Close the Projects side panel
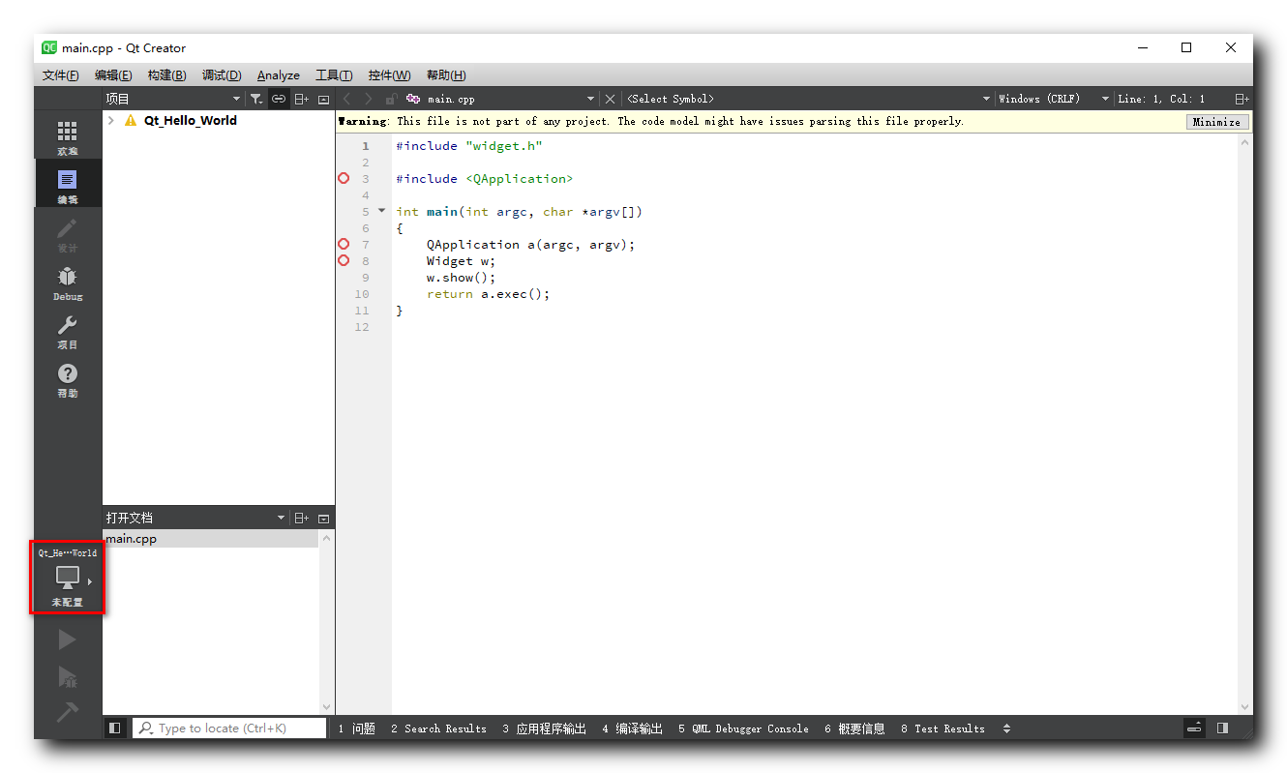This screenshot has width=1287, height=773. 324,99
